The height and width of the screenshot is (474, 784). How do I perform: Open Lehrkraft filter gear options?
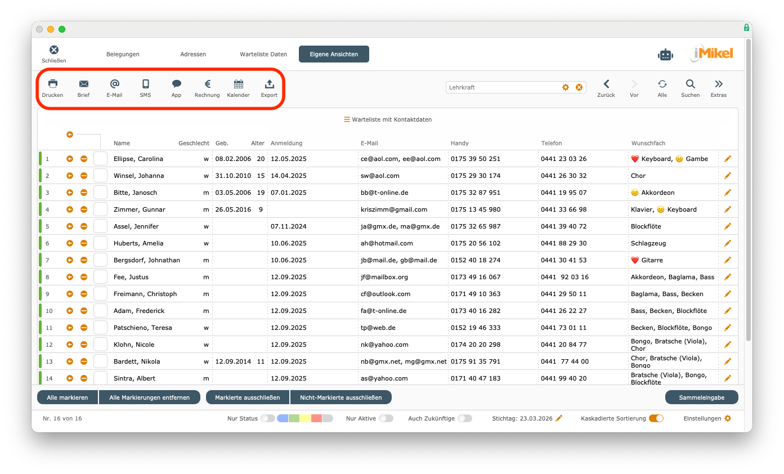(x=566, y=87)
